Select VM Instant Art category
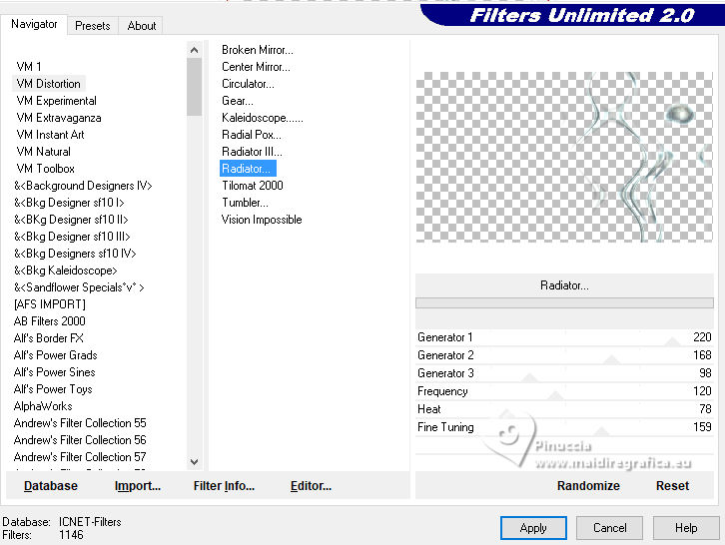 pyautogui.click(x=50, y=135)
